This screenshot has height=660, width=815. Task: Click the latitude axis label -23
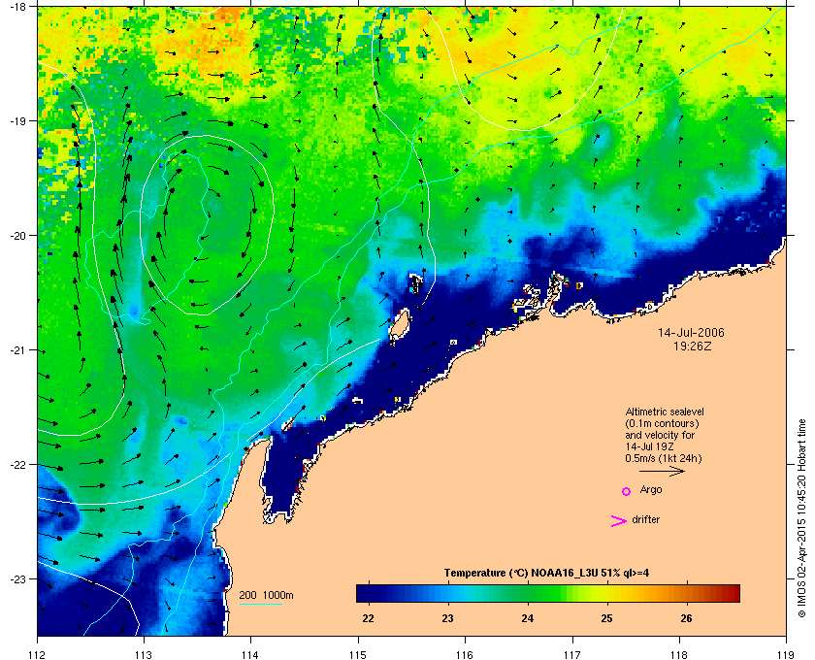point(17,578)
